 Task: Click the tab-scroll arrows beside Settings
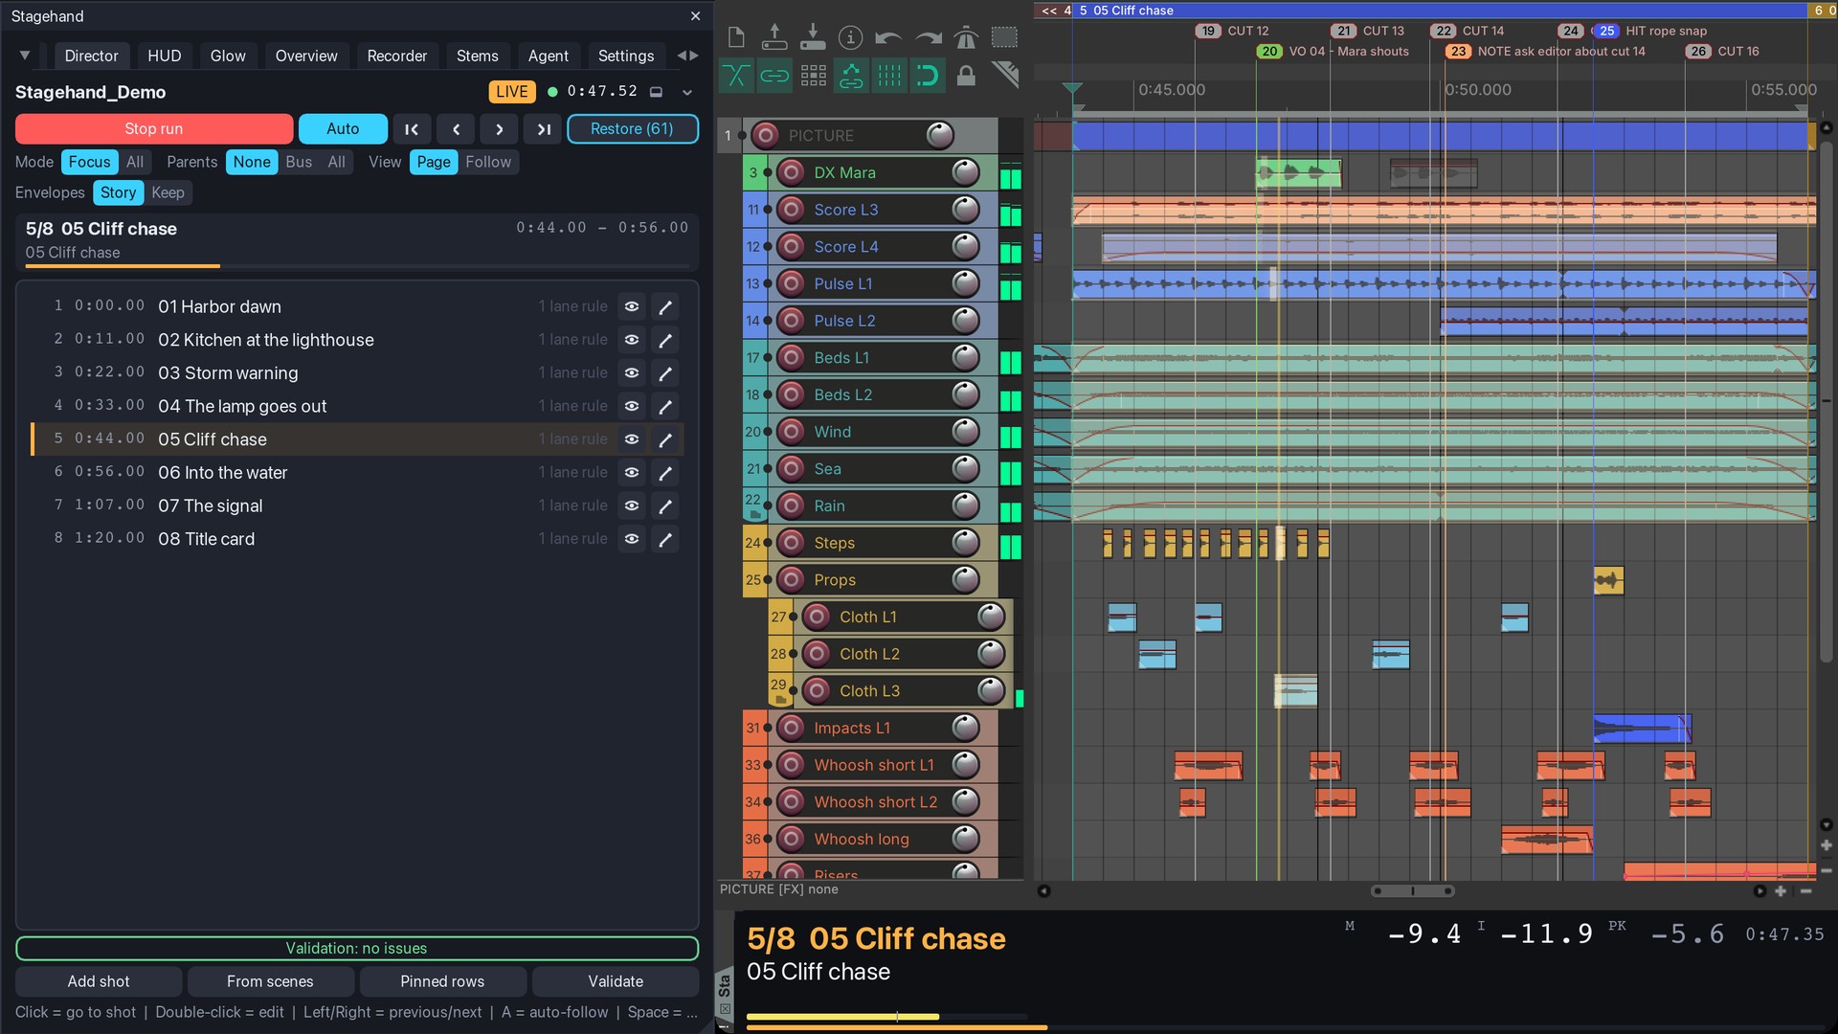click(x=687, y=56)
